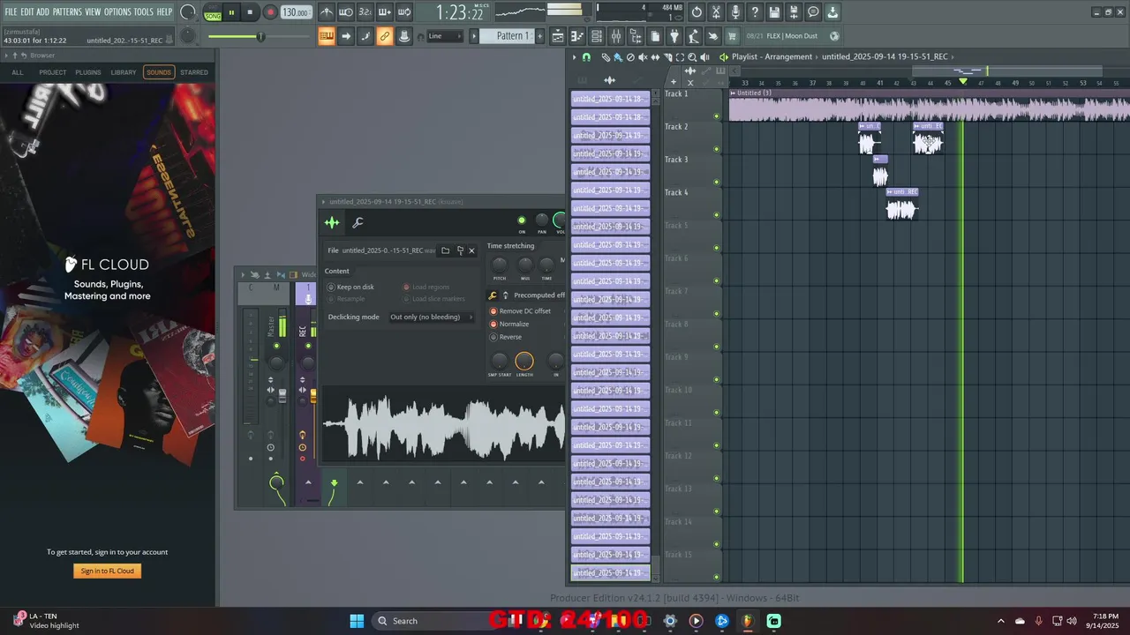Click Sign in to FL Cloud button
The image size is (1130, 635).
point(108,571)
